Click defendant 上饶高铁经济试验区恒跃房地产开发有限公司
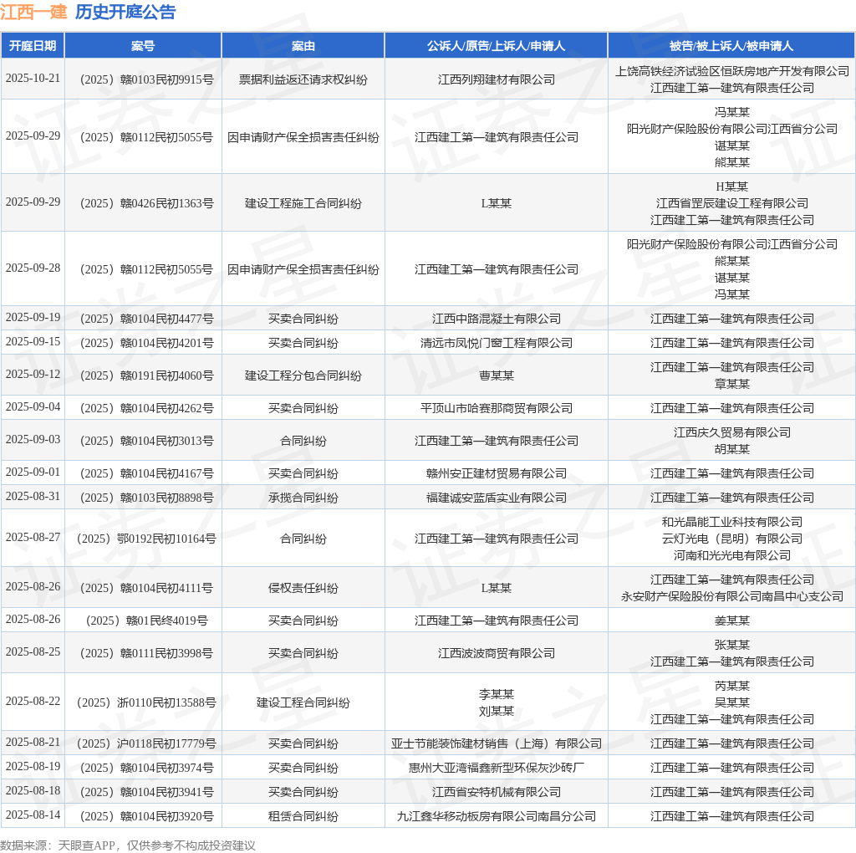 coord(732,72)
